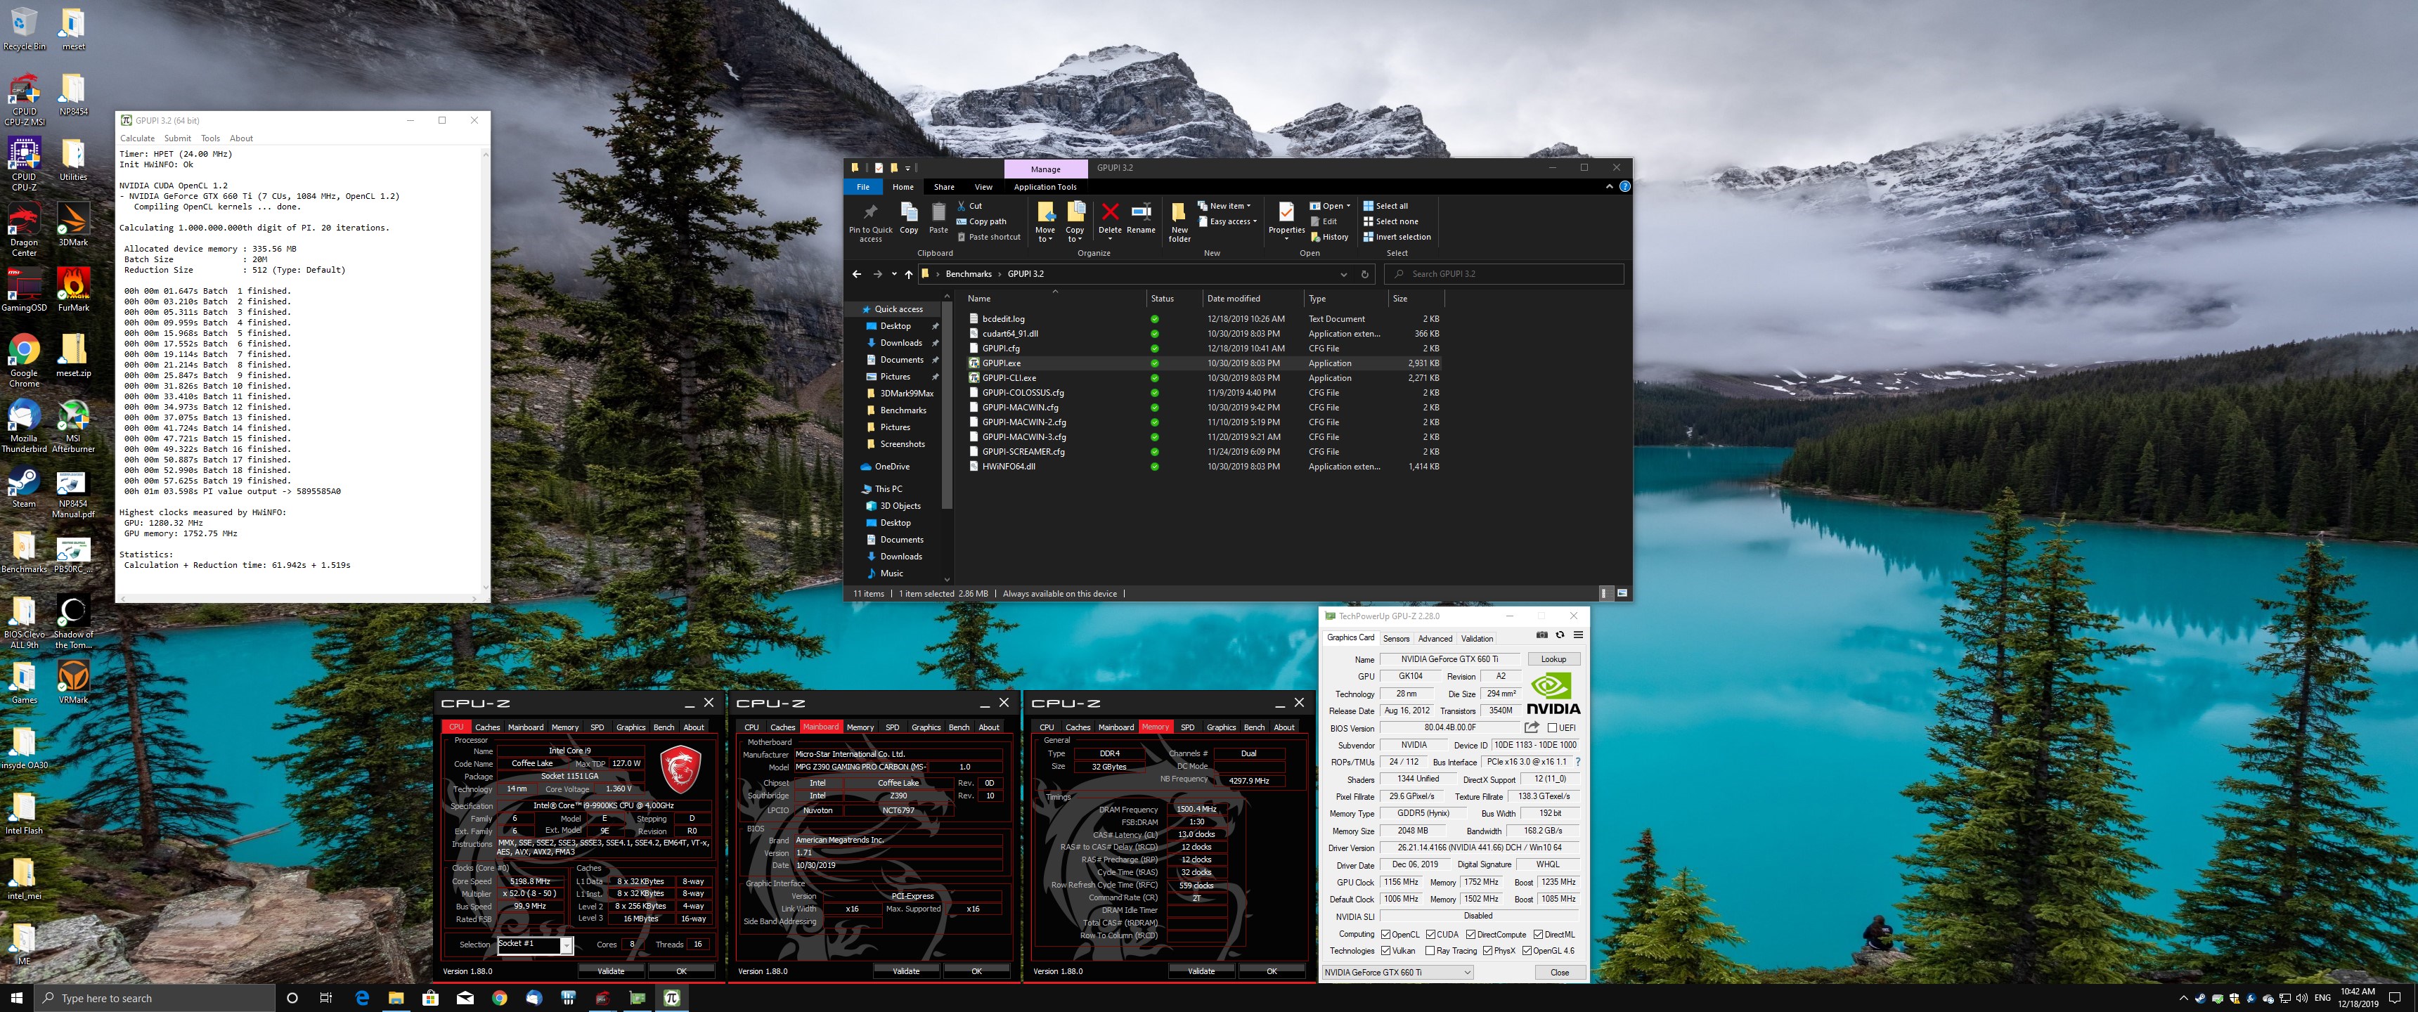Click the Refresh icon beside address bar
This screenshot has height=1012, width=2418.
(1365, 274)
